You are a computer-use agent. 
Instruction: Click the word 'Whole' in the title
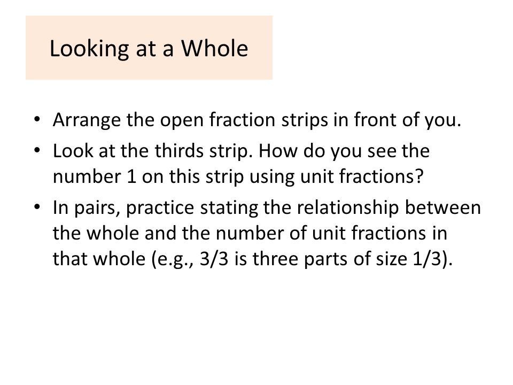(215, 49)
